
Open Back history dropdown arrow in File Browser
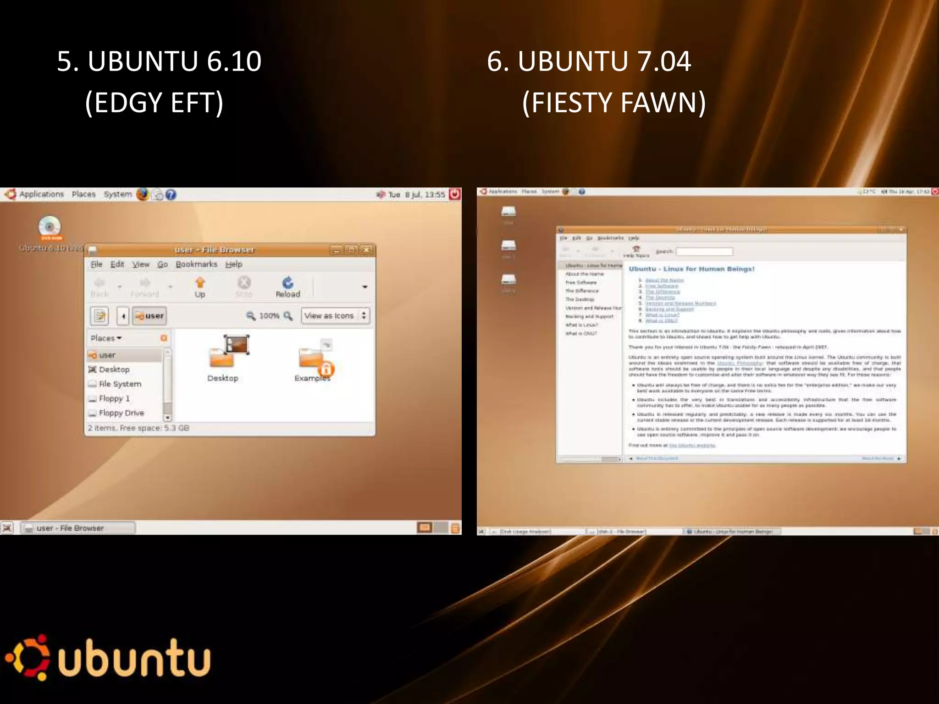120,287
